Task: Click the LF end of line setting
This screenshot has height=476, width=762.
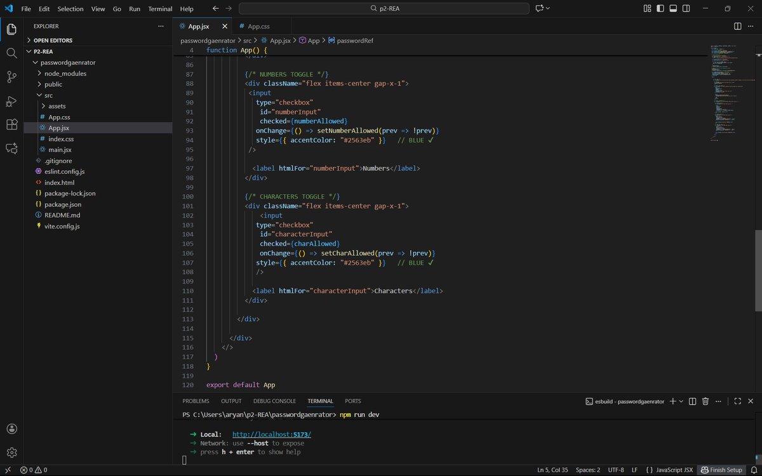Action: (x=635, y=470)
